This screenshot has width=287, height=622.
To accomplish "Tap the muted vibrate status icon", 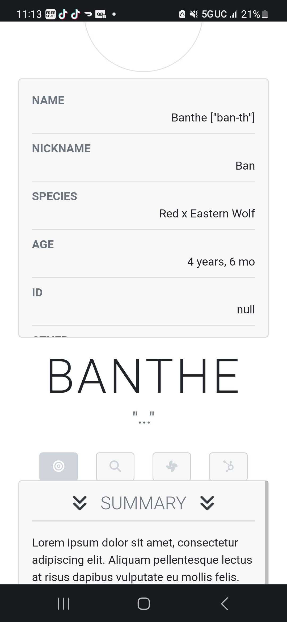I will pyautogui.click(x=194, y=14).
